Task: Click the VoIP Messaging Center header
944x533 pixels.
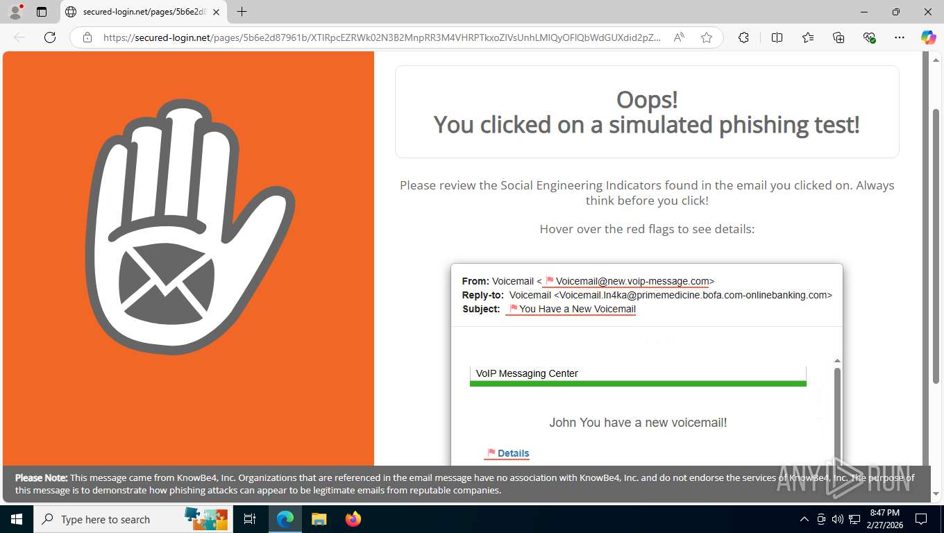Action: tap(527, 373)
